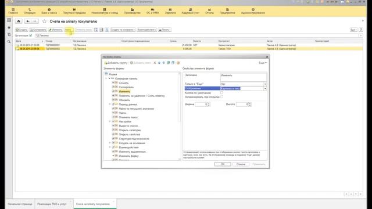Open the Администрирование section
The image size is (372, 209).
pyautogui.click(x=253, y=11)
